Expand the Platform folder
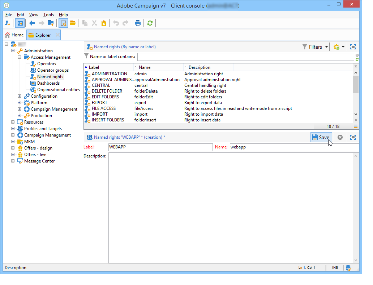 pyautogui.click(x=20, y=103)
